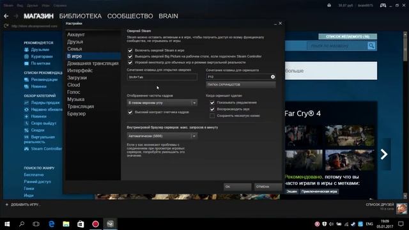Enable save uncompressed copy checkbox
The height and width of the screenshot is (230, 409).
pyautogui.click(x=212, y=116)
